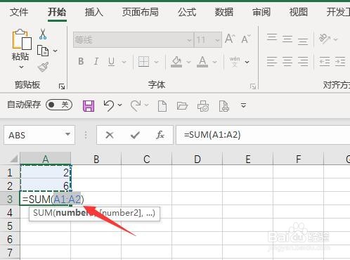Viewport: 350px width, 260px height.
Task: Align text to top
Action: point(272,38)
